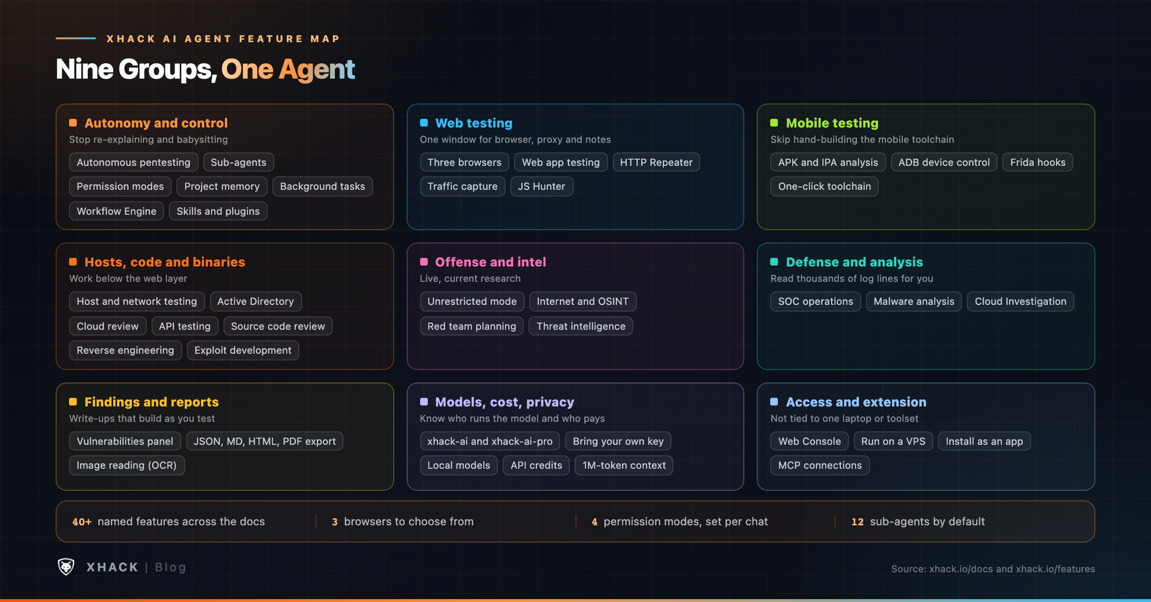Select the Vulnerabilities panel tag
Screen dimensions: 1151x602
(125, 441)
